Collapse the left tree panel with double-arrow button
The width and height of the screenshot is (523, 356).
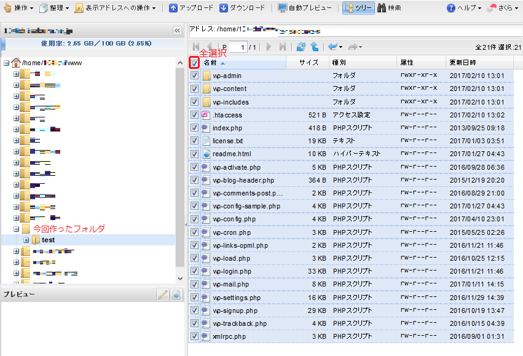(x=177, y=30)
